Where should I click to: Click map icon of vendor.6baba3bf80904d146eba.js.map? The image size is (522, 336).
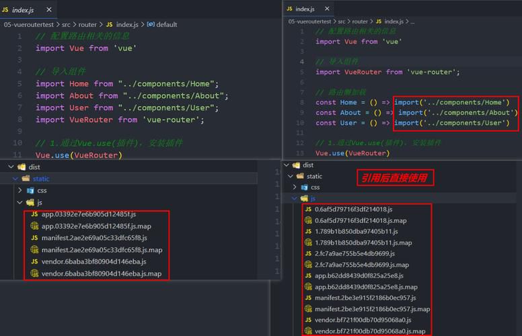[34, 274]
